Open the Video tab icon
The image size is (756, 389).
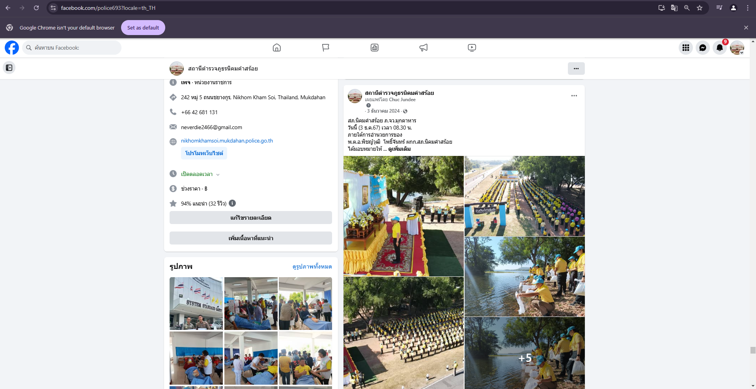coord(472,48)
